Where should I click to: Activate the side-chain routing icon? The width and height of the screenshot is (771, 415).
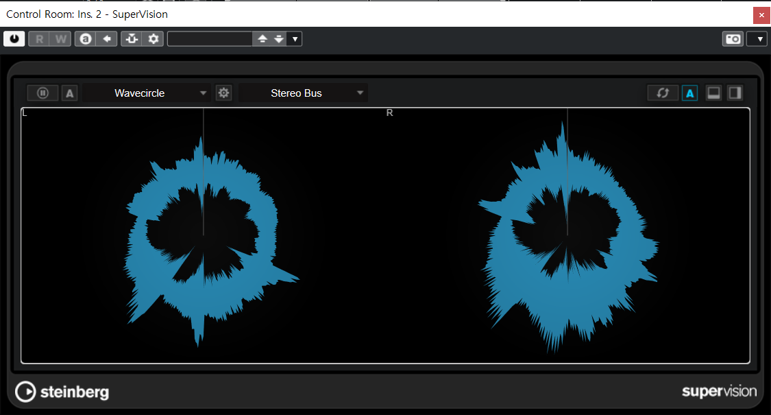click(132, 39)
